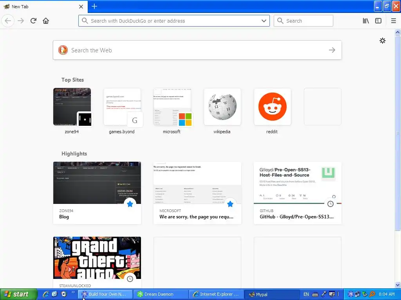Launch Internet Explorer from quick launch
Image resolution: width=401 pixels, height=300 pixels.
46,294
